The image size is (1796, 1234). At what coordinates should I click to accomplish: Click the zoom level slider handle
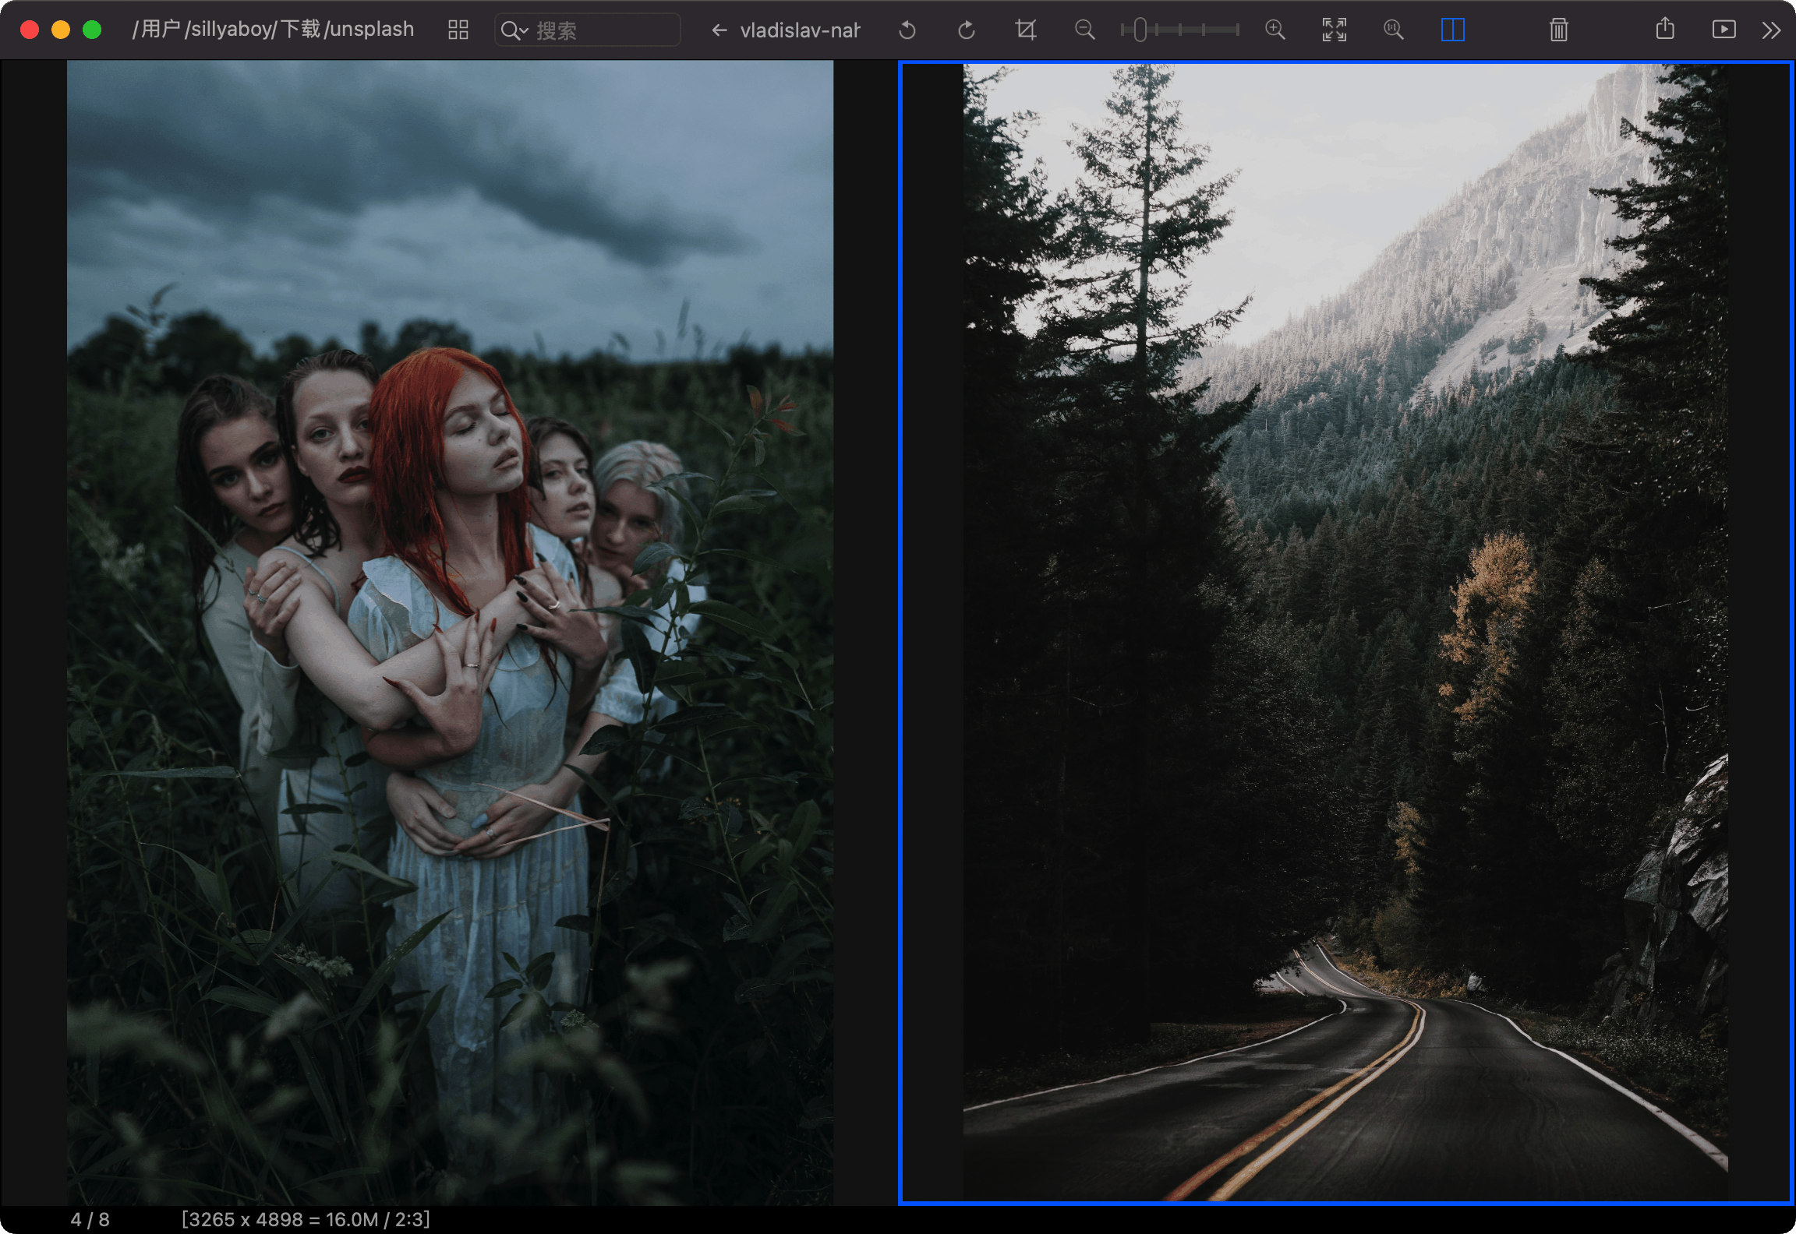1140,30
